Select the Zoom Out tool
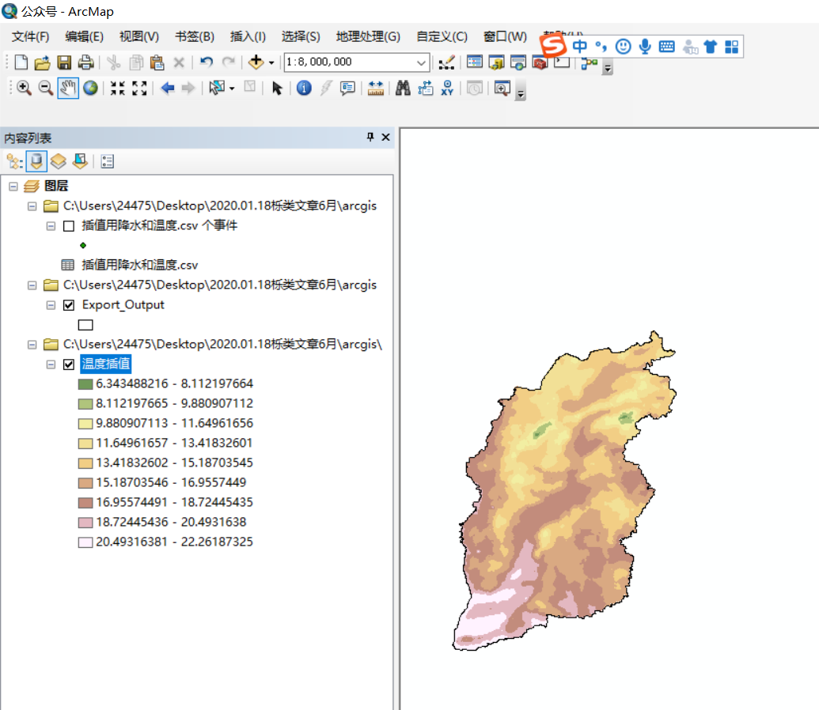 click(45, 88)
